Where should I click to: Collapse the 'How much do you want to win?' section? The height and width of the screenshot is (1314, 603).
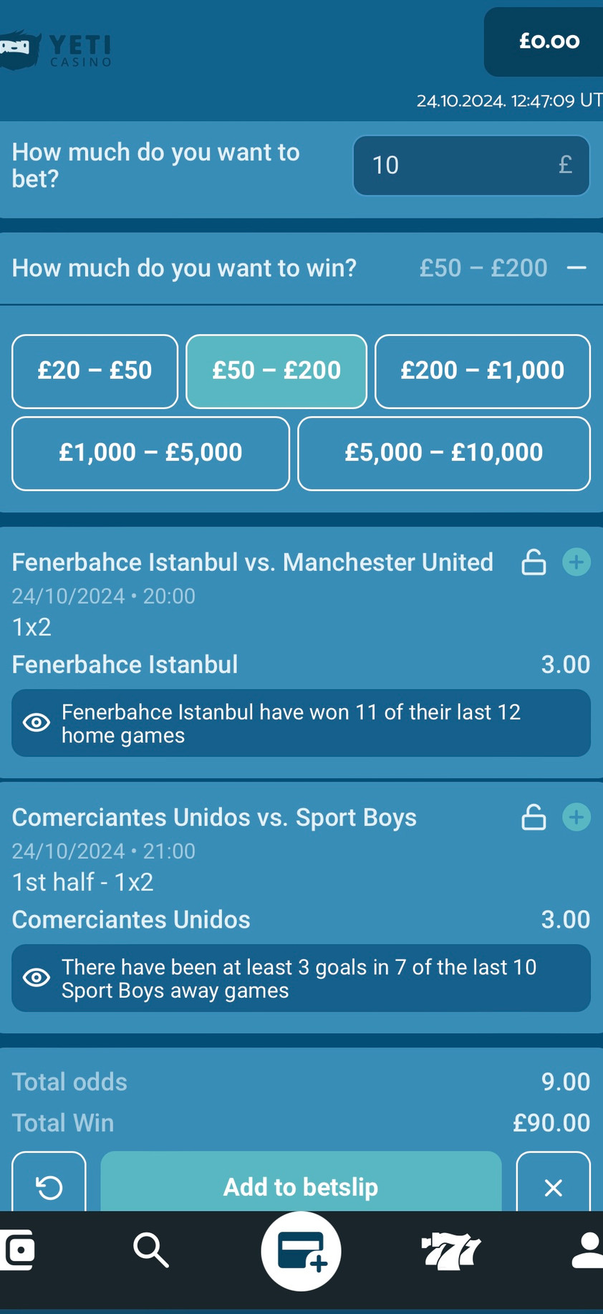[577, 268]
